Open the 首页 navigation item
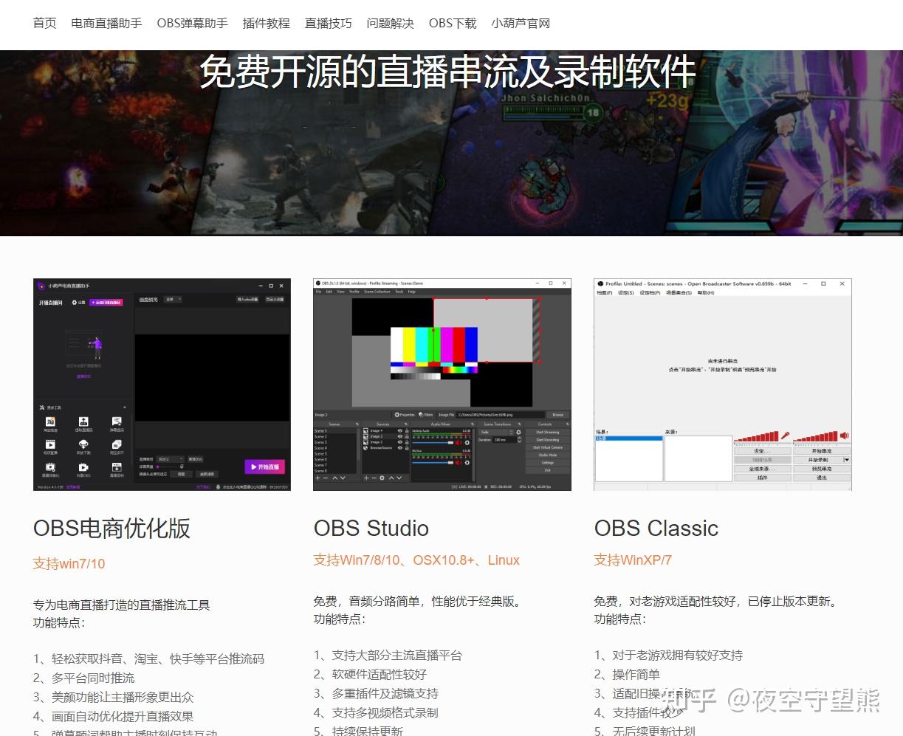The image size is (903, 736). point(44,23)
